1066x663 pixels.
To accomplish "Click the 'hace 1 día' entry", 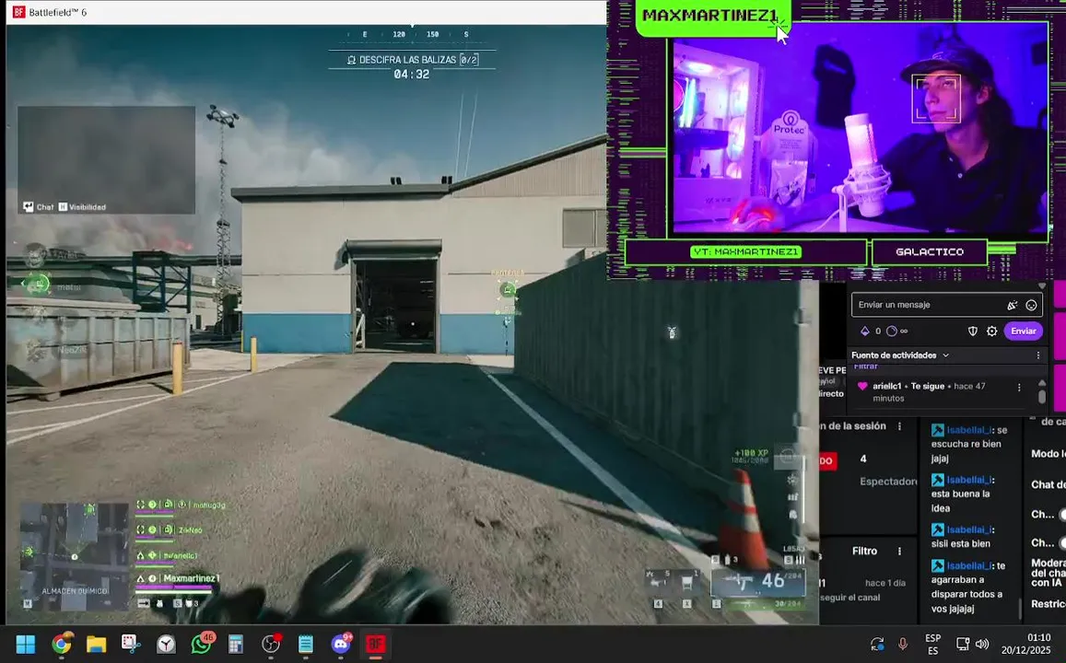I will (885, 583).
